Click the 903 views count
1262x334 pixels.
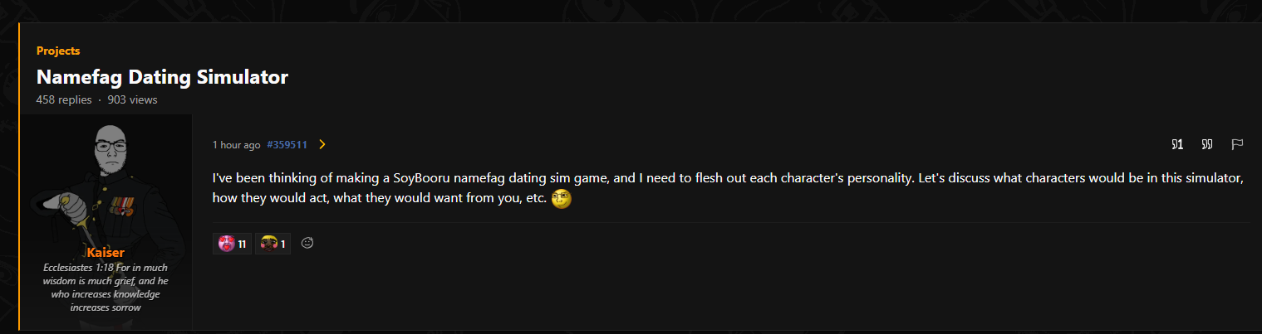[132, 100]
